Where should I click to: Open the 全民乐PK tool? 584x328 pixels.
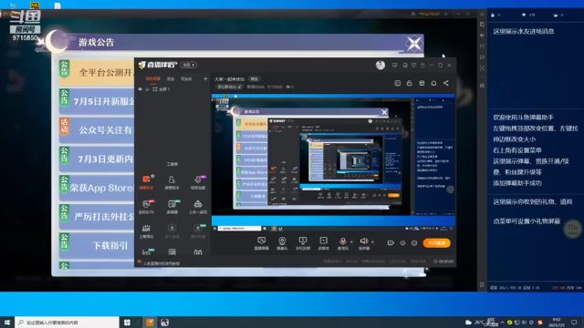146,207
